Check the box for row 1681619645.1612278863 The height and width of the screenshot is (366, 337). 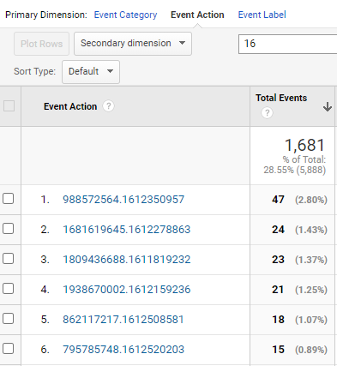(x=9, y=229)
